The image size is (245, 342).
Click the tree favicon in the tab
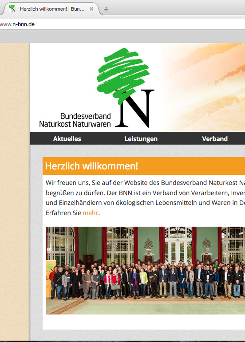click(x=12, y=9)
